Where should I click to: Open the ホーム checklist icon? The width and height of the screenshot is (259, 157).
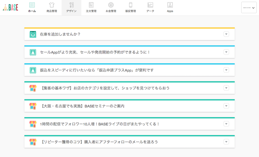pyautogui.click(x=32, y=5)
